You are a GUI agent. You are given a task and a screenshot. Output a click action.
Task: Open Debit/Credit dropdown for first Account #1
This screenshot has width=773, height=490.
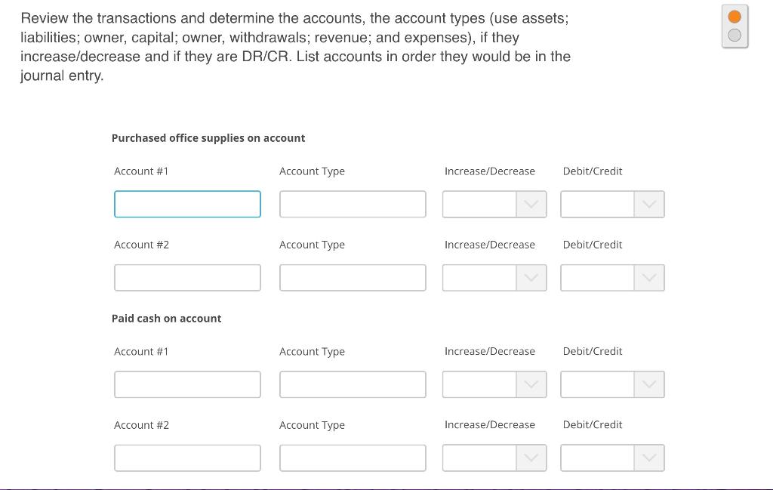612,204
